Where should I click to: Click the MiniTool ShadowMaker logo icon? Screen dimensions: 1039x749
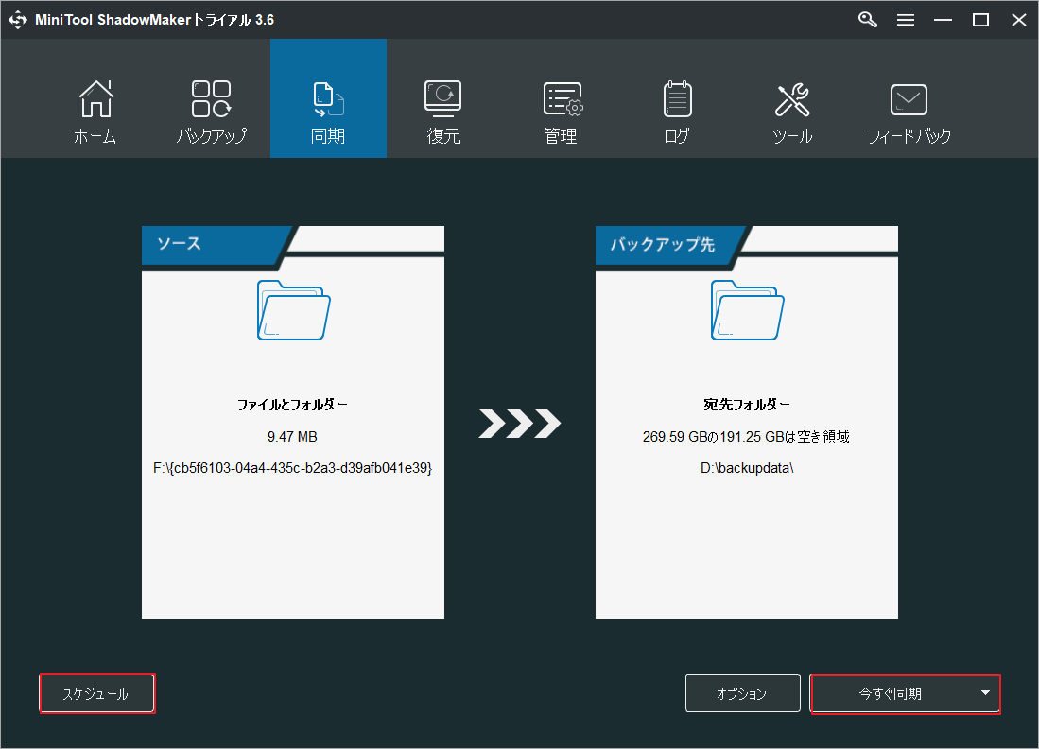18,20
